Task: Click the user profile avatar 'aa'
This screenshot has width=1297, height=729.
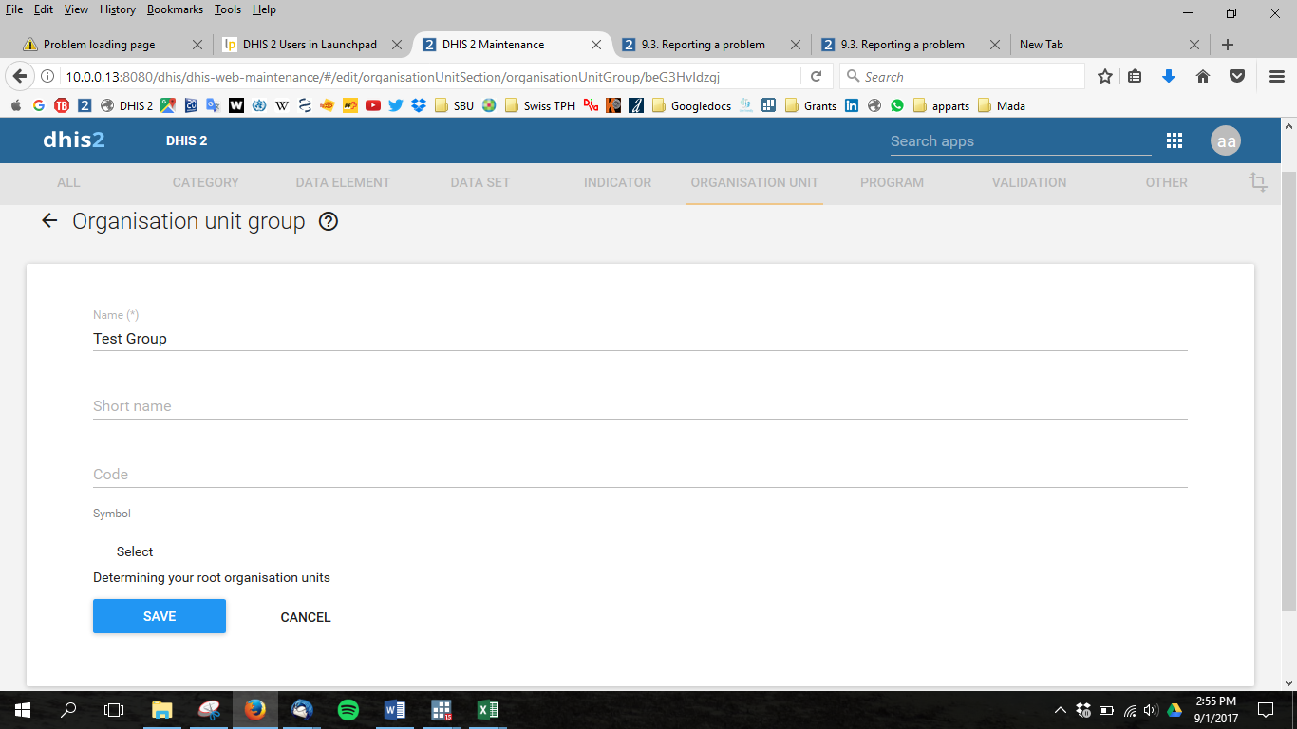Action: pyautogui.click(x=1226, y=140)
